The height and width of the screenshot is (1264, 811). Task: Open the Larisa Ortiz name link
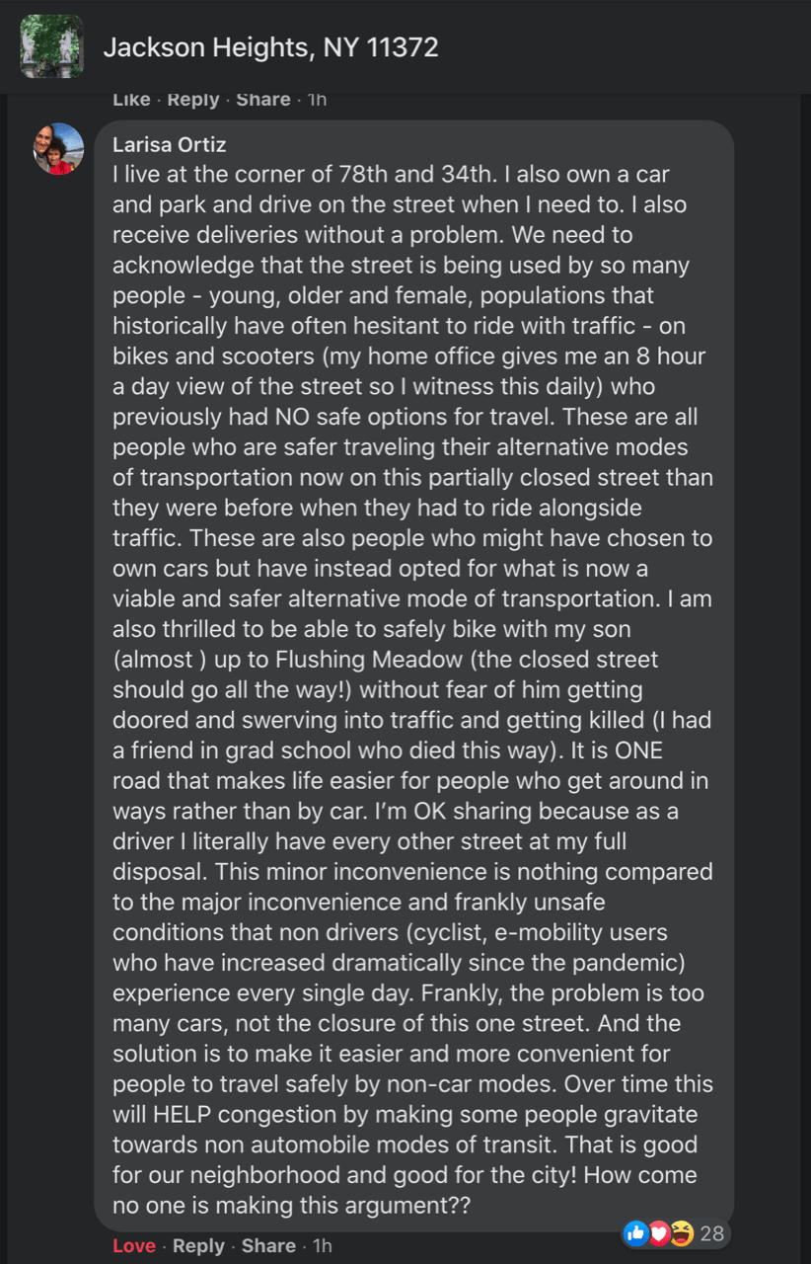tap(170, 145)
